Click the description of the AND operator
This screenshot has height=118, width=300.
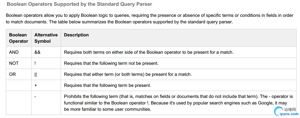click(x=149, y=52)
